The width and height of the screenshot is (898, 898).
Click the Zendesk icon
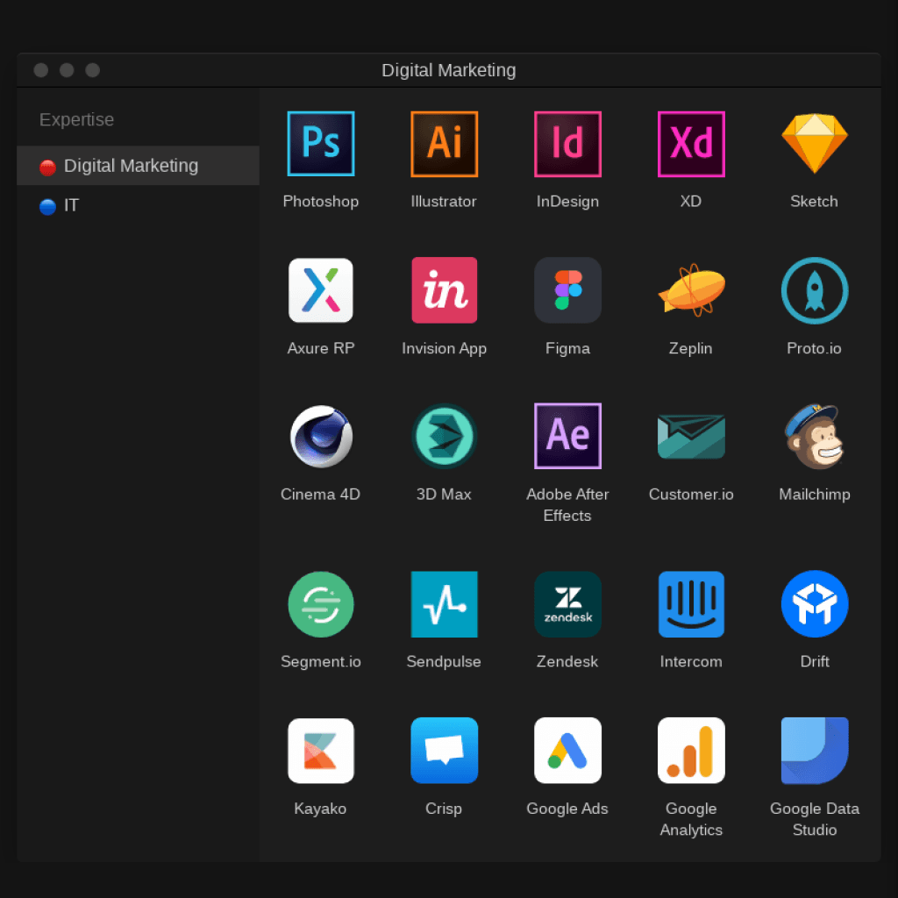(x=567, y=604)
